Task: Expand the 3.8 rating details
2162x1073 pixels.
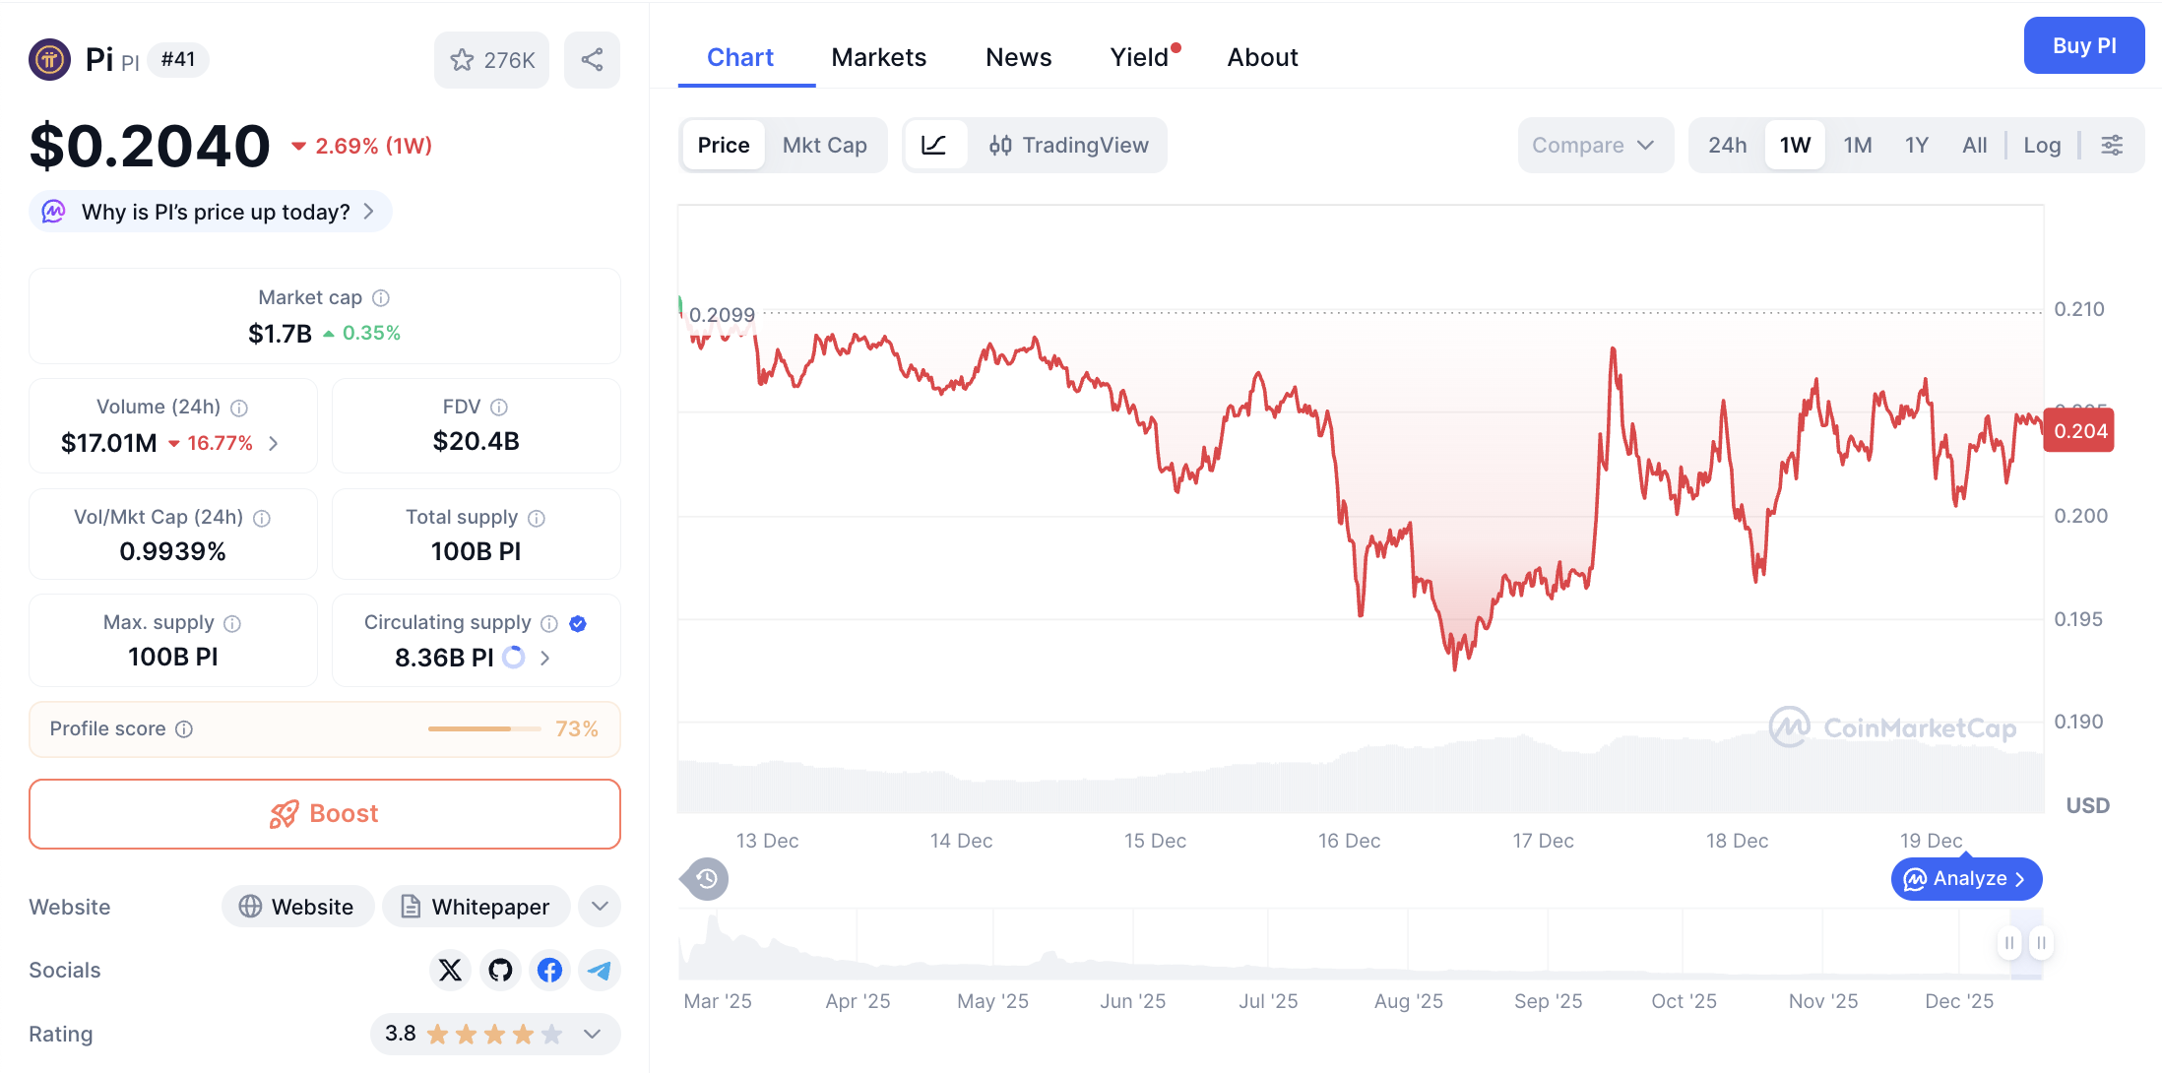Action: click(x=592, y=1035)
